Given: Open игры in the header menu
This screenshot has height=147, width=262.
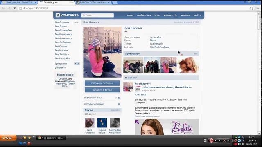Looking at the screenshot, I should point(157,16).
